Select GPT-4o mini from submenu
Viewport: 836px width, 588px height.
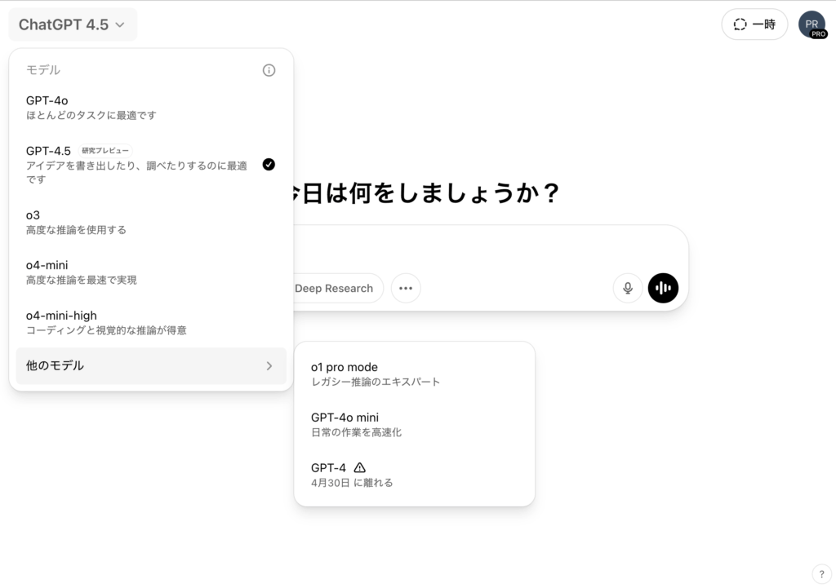click(x=414, y=425)
